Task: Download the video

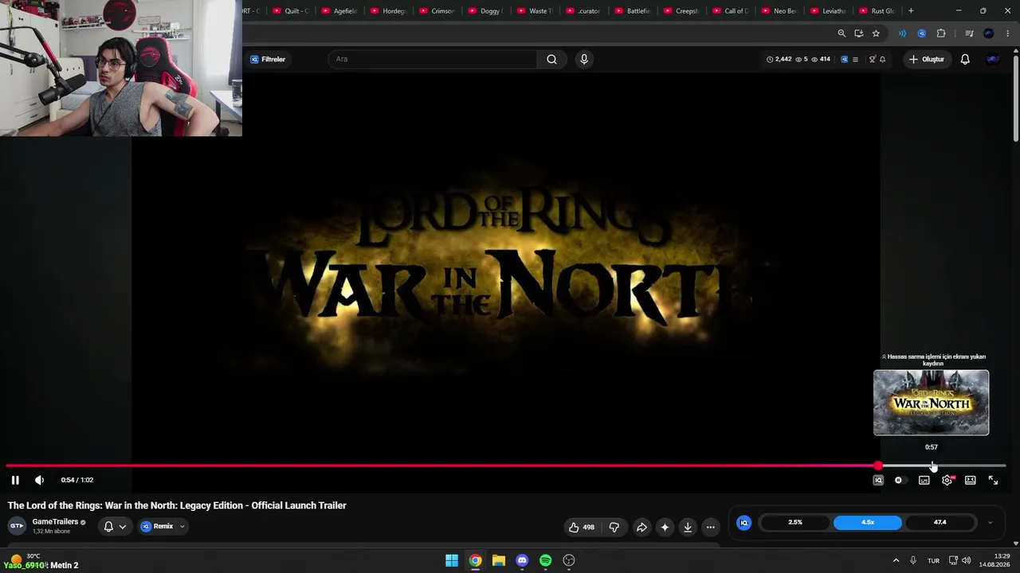Action: point(688,527)
